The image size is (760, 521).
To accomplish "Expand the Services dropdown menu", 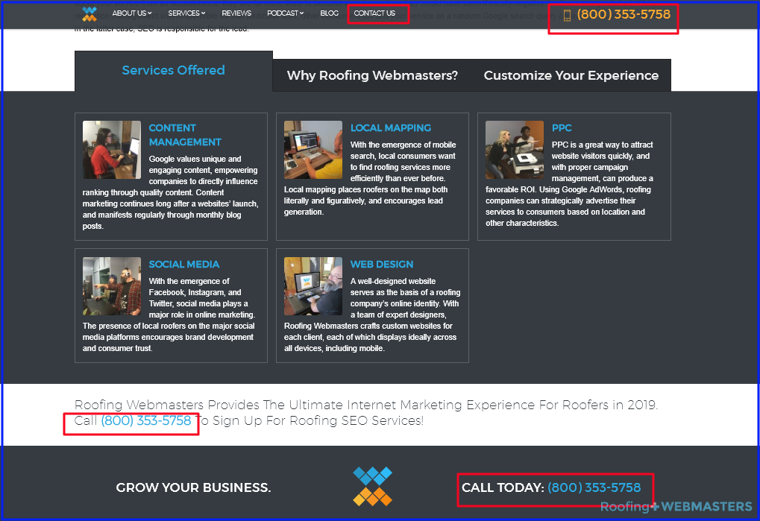I will tap(186, 13).
